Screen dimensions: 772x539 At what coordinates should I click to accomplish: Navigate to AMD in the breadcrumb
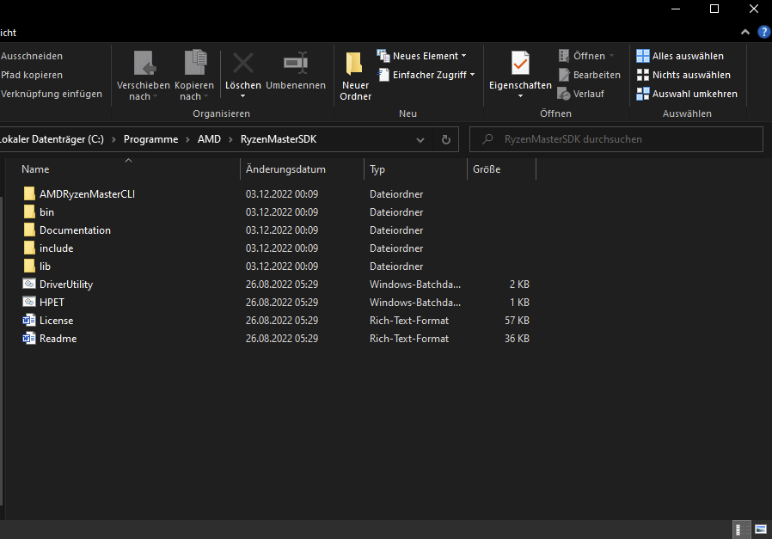click(x=209, y=139)
